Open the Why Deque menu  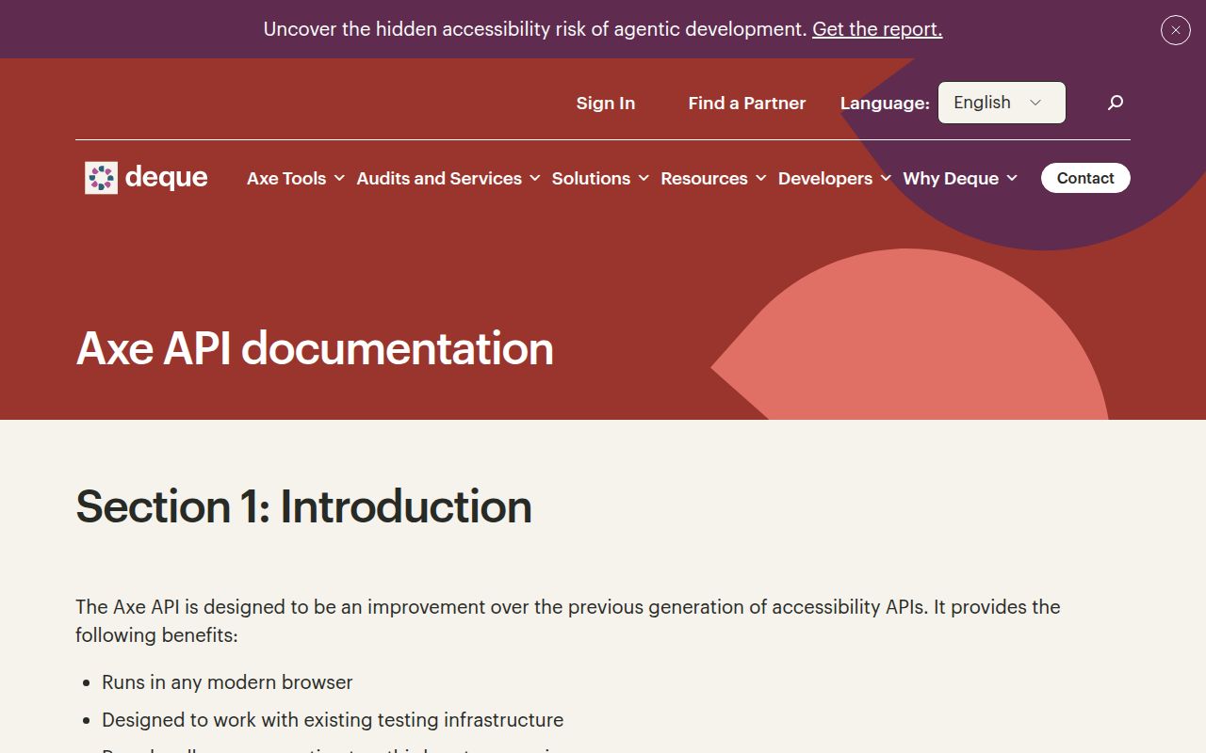pos(951,179)
